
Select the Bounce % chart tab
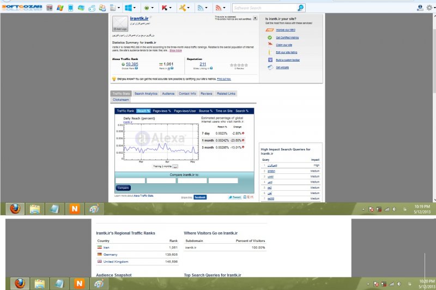(205, 111)
